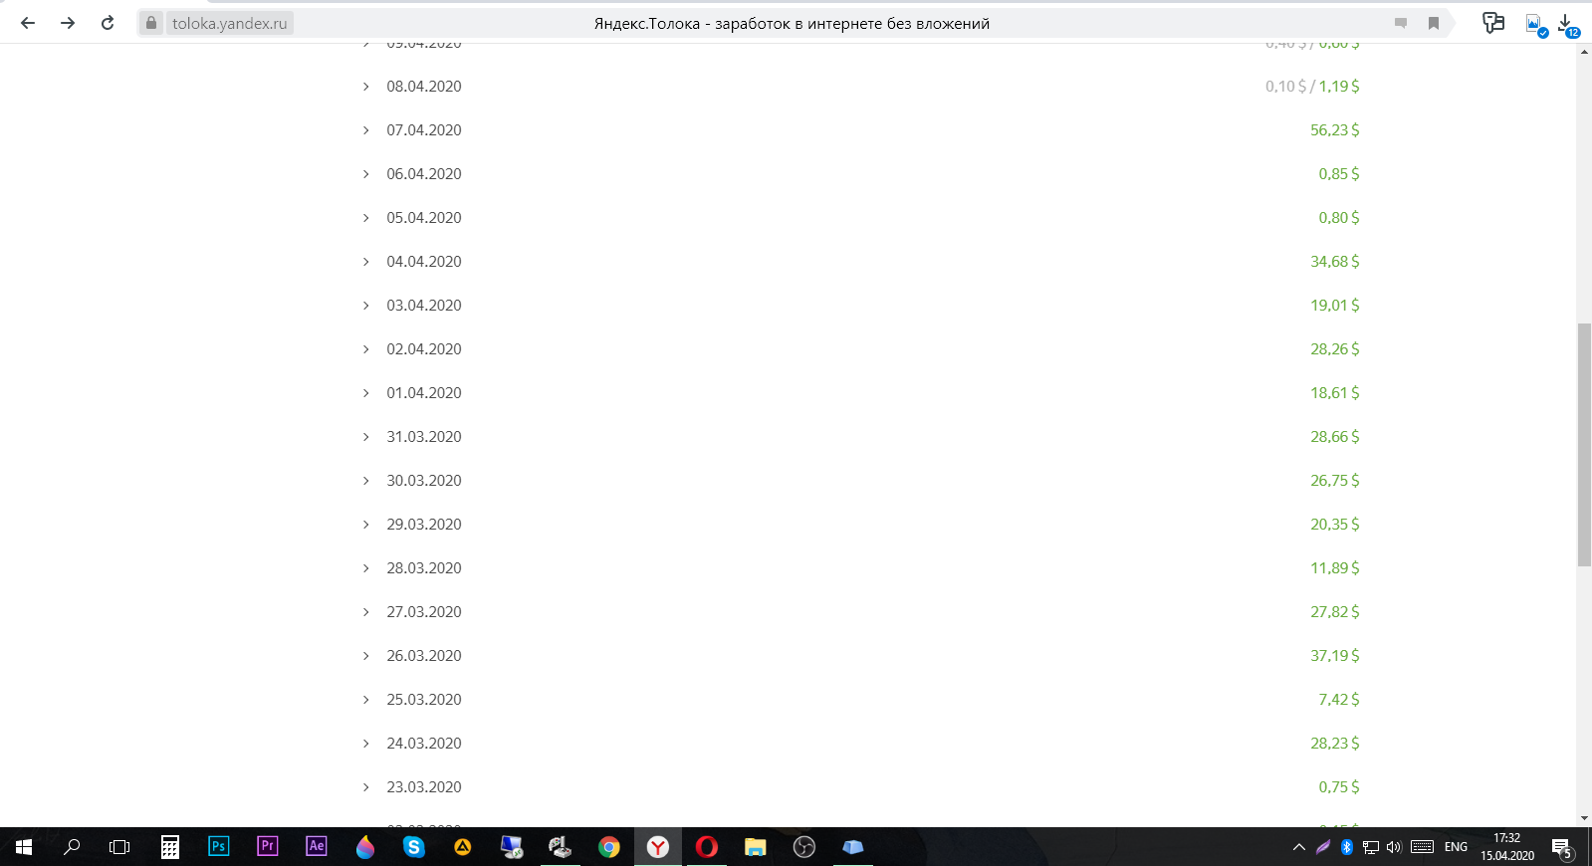Viewport: 1592px width, 866px height.
Task: Click the toloka.yandex.ru address field
Action: [229, 23]
